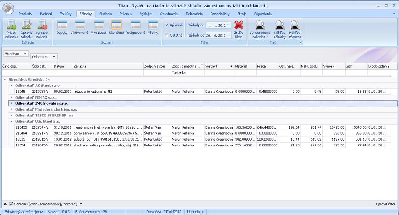Open the Stroje tab
Image resolution: width=399 pixels, height=215 pixels.
point(242,14)
